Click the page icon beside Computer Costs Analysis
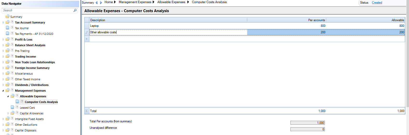Screen dimensions: 409x135 click(17, 102)
